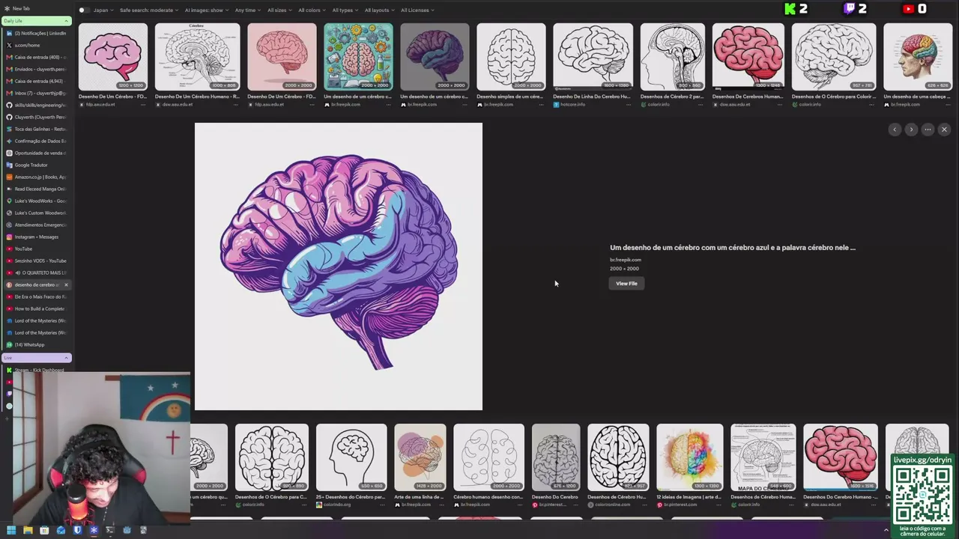Screen dimensions: 959x539
Task: Open the Windows Start menu
Action: coord(11,531)
